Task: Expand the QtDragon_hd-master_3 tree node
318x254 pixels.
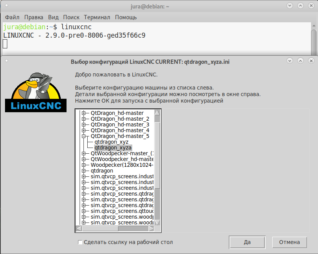Action: pyautogui.click(x=83, y=125)
